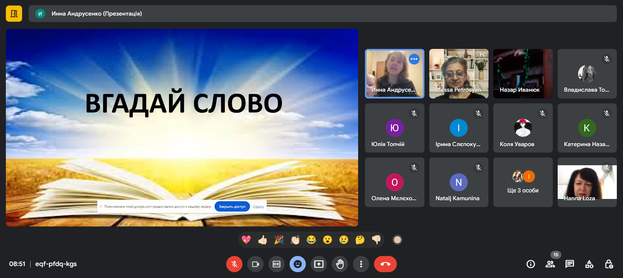
Task: Expand the 'Ще 3 особи' tile
Action: pyautogui.click(x=523, y=182)
